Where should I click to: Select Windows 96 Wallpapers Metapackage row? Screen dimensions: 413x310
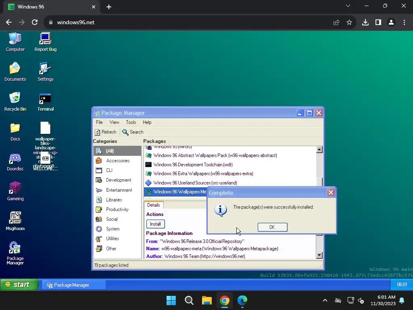(x=175, y=192)
